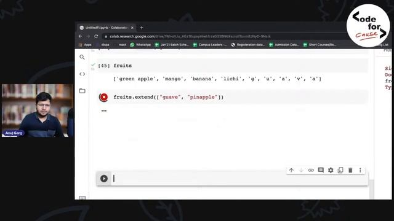394x221 pixels.
Task: Stop the running fruits.extend cell
Action: [x=103, y=97]
